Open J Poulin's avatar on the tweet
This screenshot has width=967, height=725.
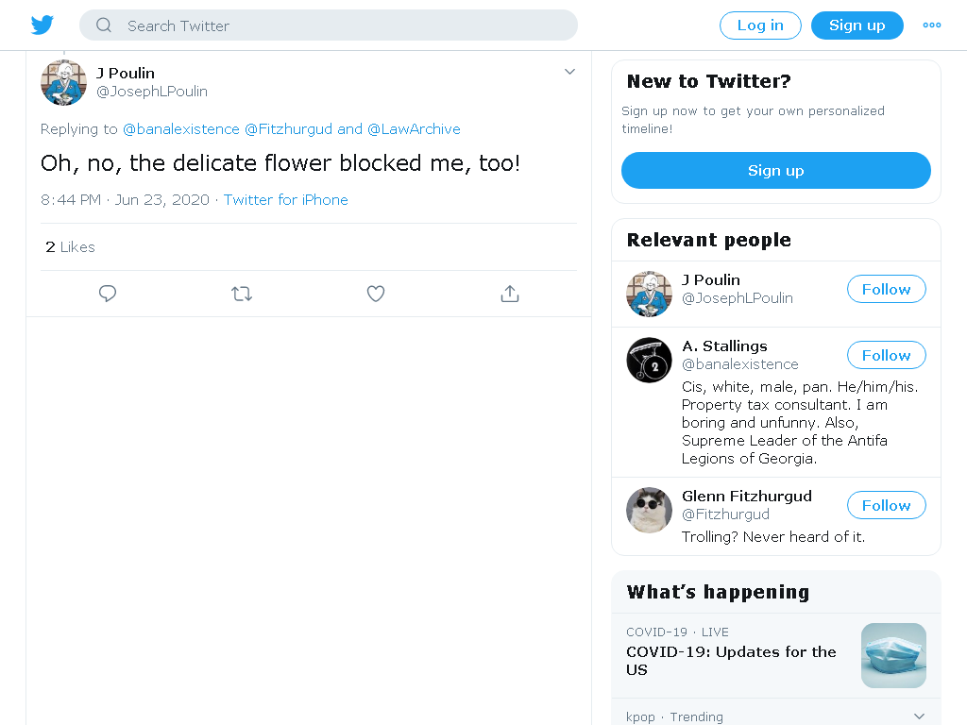[63, 83]
